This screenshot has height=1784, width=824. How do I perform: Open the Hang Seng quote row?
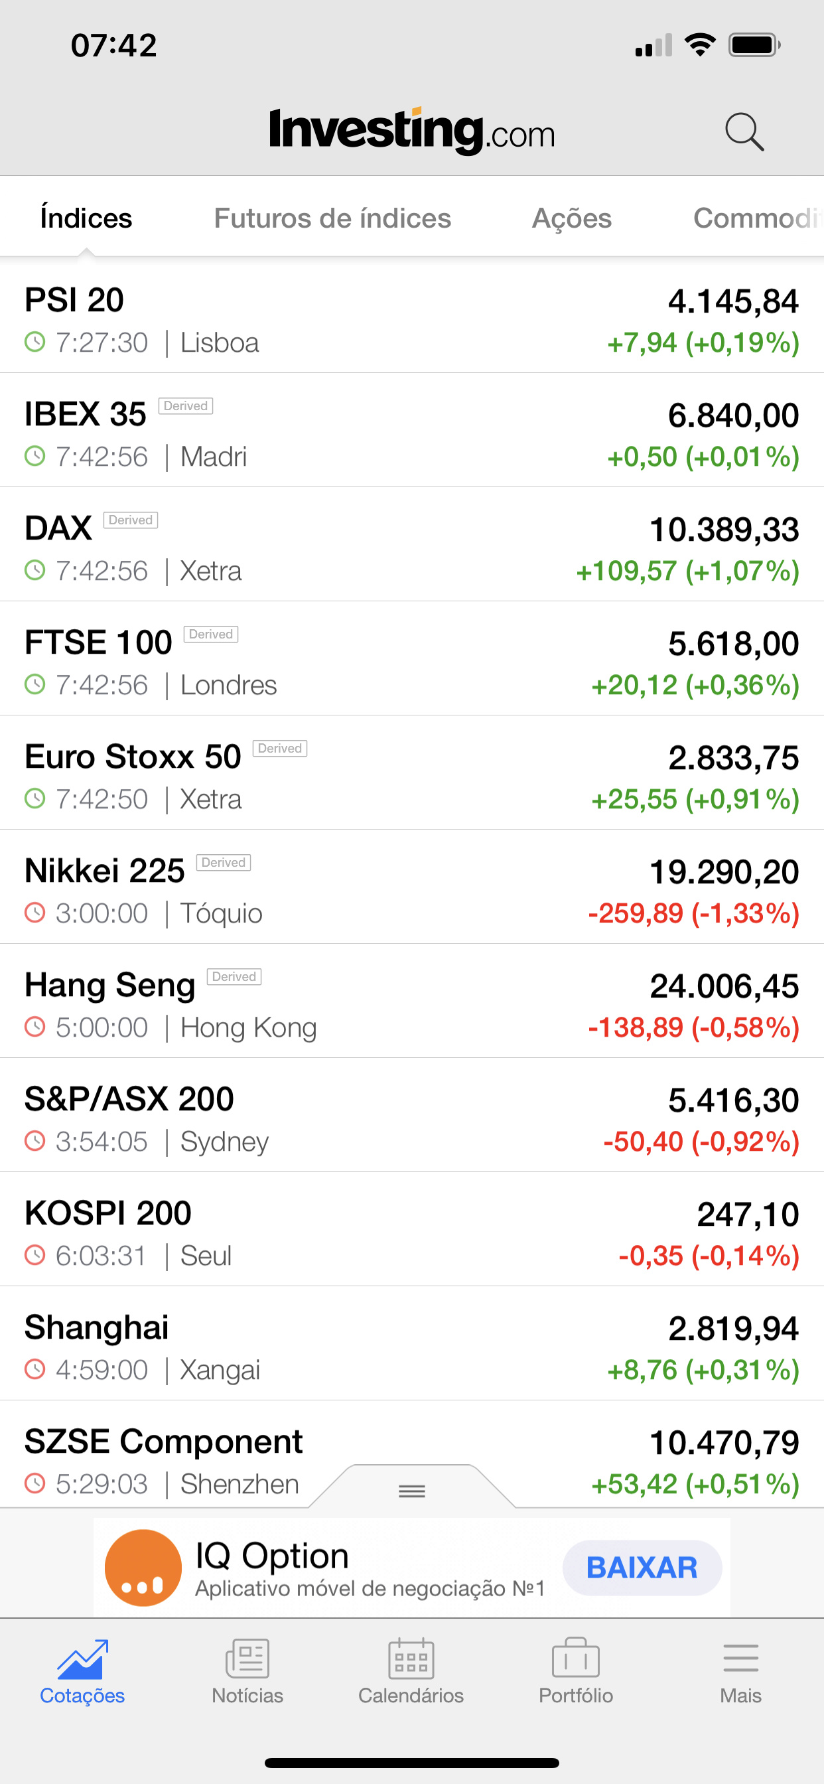pyautogui.click(x=412, y=1002)
